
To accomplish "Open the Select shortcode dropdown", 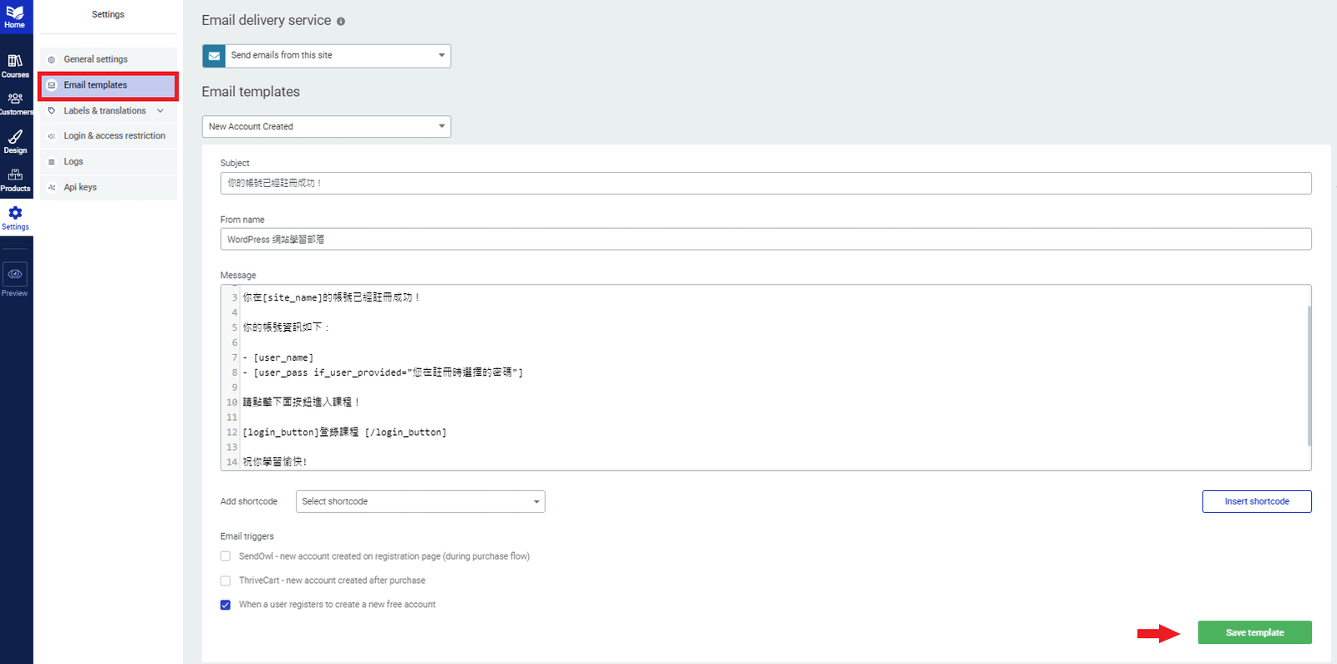I will coord(420,501).
